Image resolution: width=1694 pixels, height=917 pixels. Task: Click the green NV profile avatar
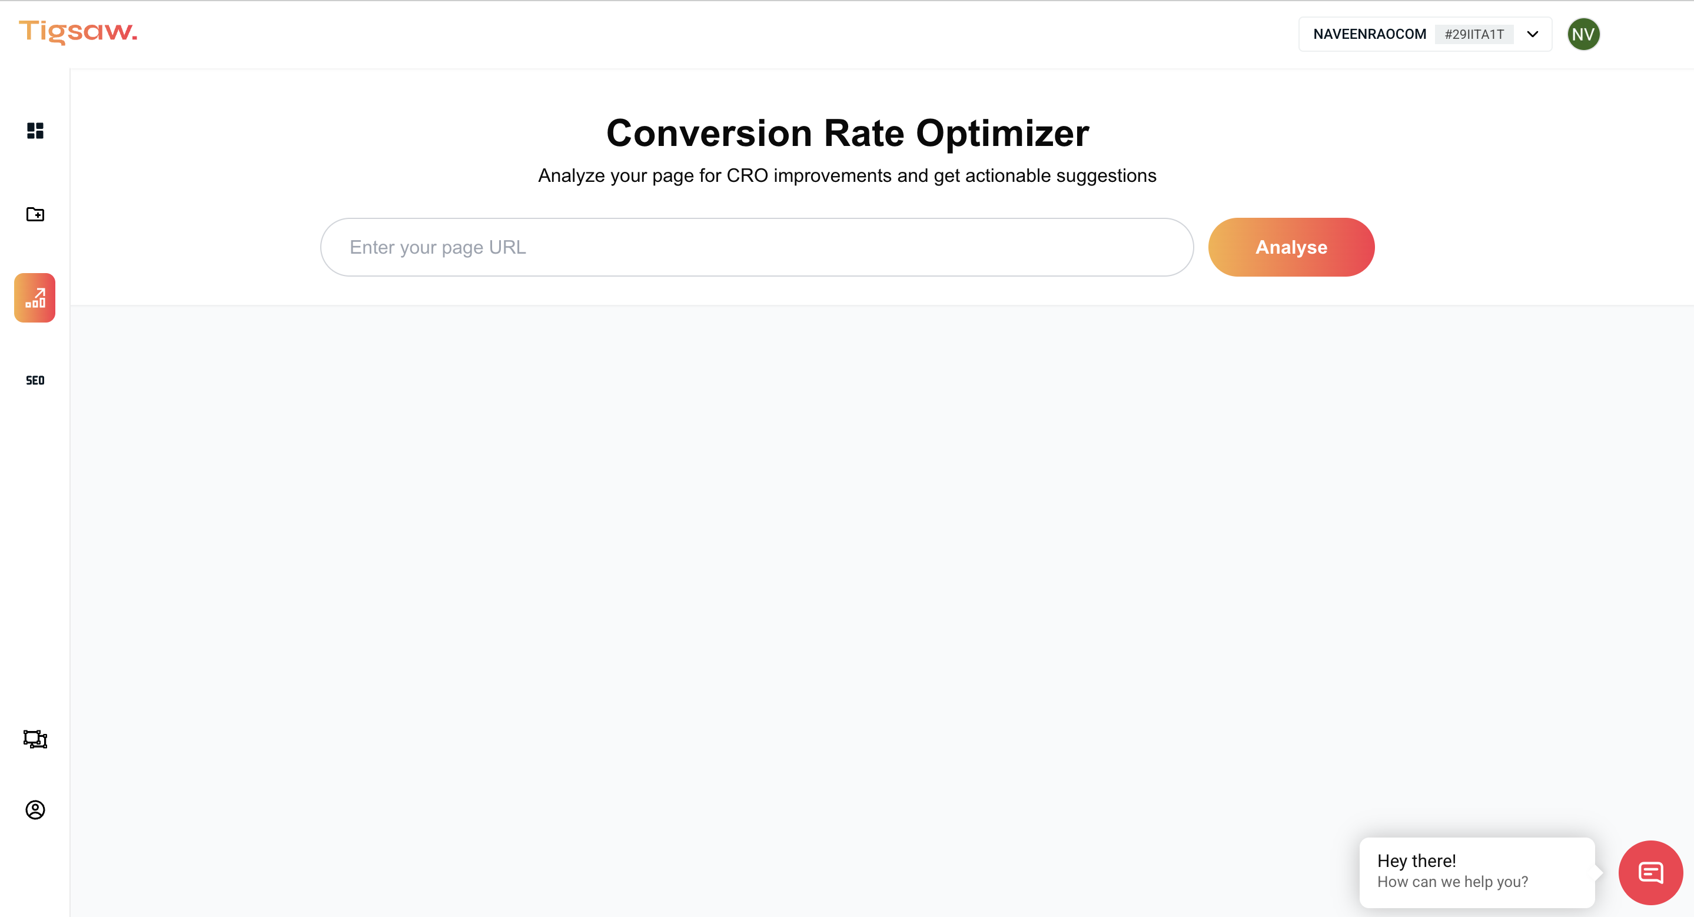(x=1583, y=34)
